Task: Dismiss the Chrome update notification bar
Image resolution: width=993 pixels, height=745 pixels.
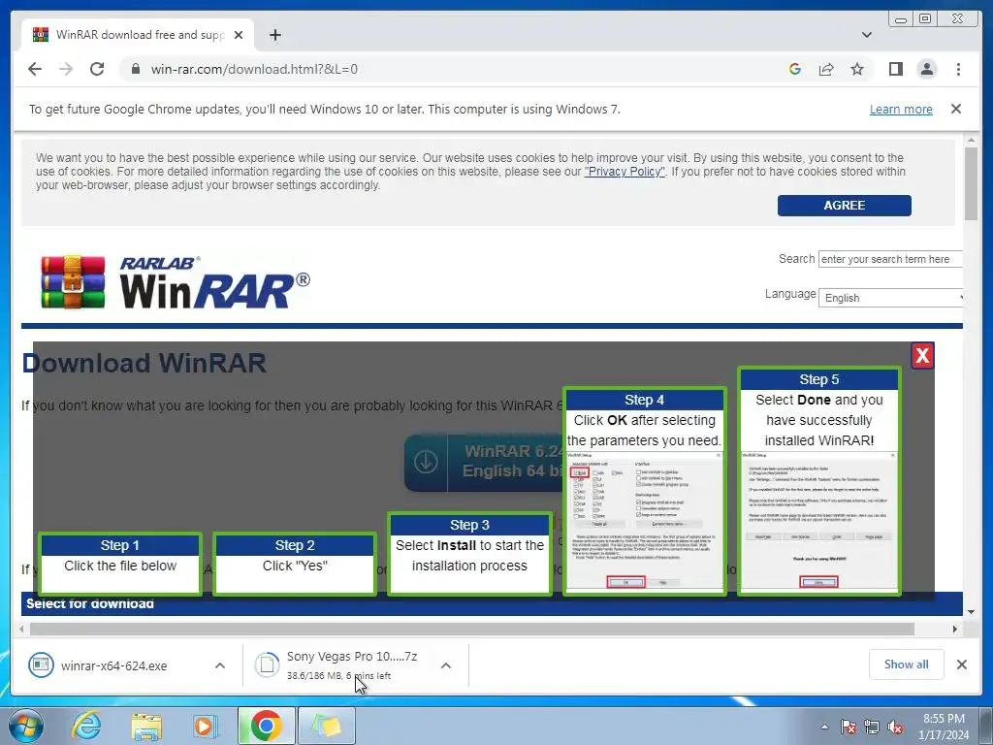Action: pos(955,109)
